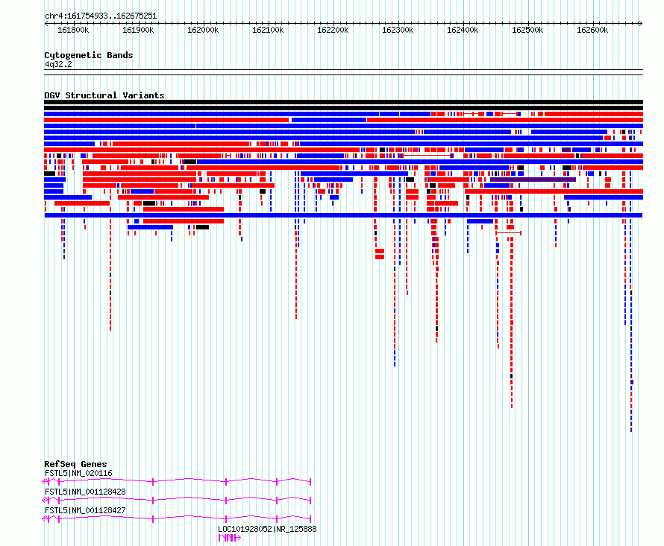Click the 161800k ruler label
The width and height of the screenshot is (664, 546).
(x=73, y=31)
